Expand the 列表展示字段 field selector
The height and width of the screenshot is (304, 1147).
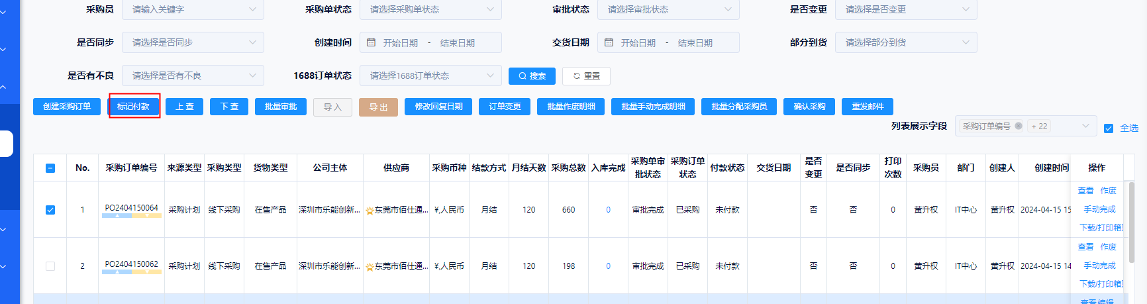(1026, 126)
